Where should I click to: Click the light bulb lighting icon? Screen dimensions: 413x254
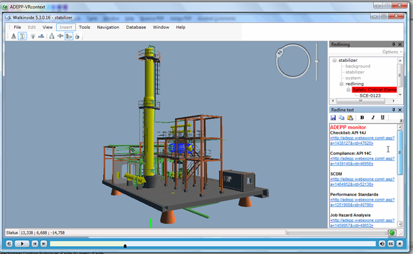click(x=33, y=37)
